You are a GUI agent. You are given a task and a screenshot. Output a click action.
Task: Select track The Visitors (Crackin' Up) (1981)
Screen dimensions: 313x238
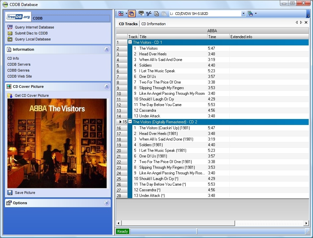164,128
